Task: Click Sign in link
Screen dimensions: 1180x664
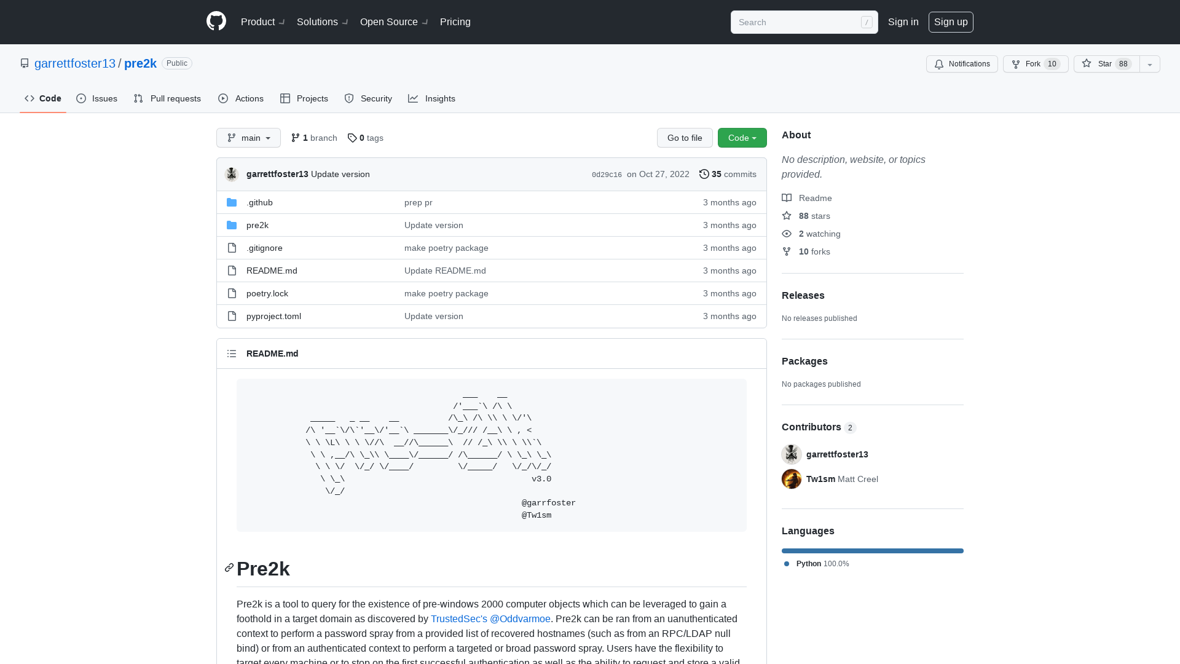Action: click(x=903, y=22)
